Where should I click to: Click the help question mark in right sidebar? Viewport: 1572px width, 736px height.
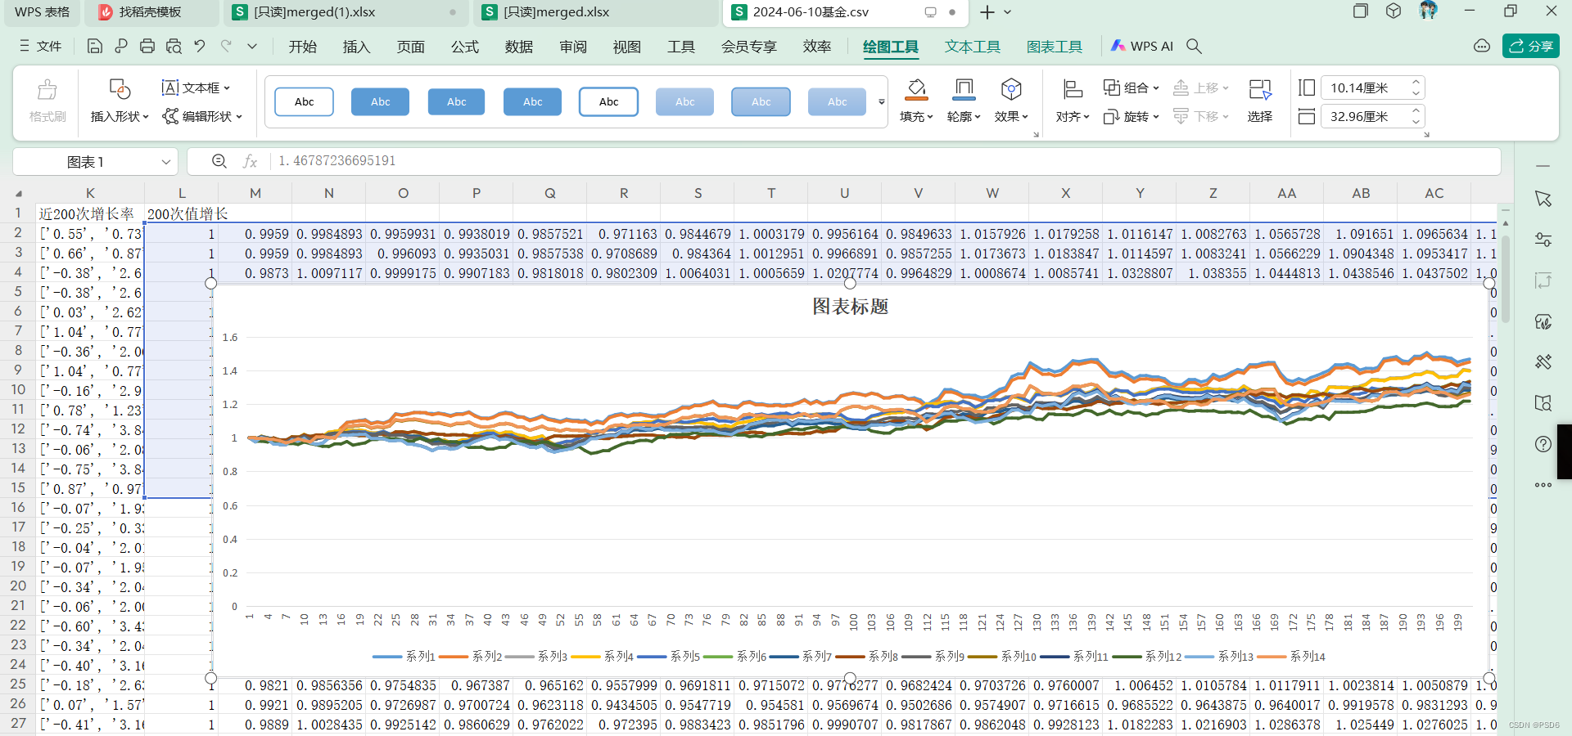point(1543,444)
